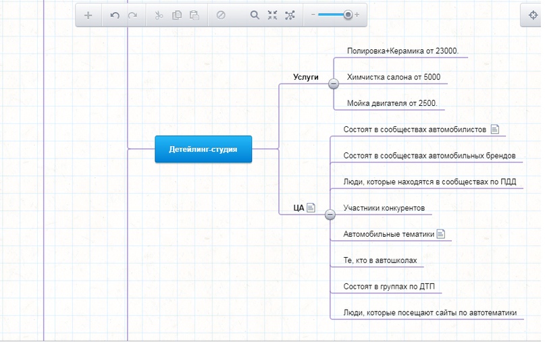Open note icon on Автомобильные тематики
Screen dimensions: 545x342
pos(441,234)
